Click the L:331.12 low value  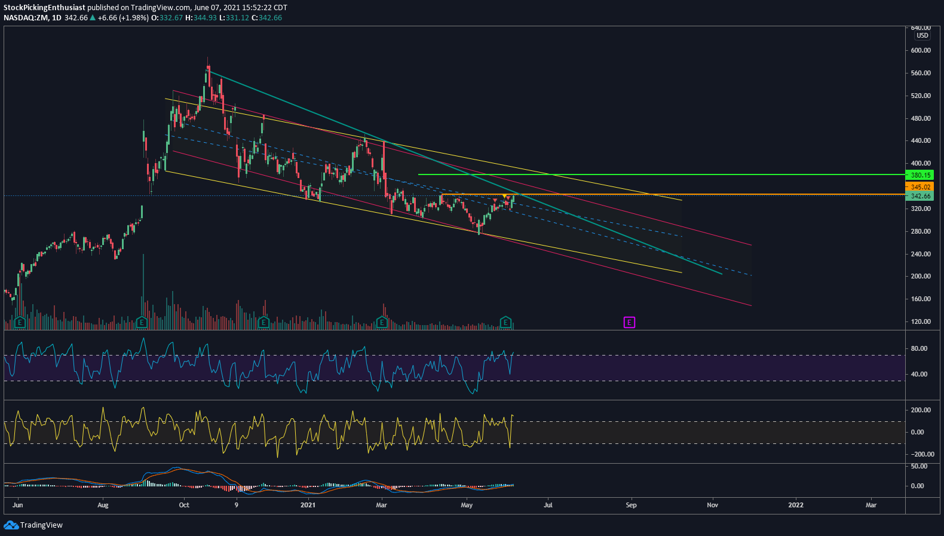pos(234,18)
